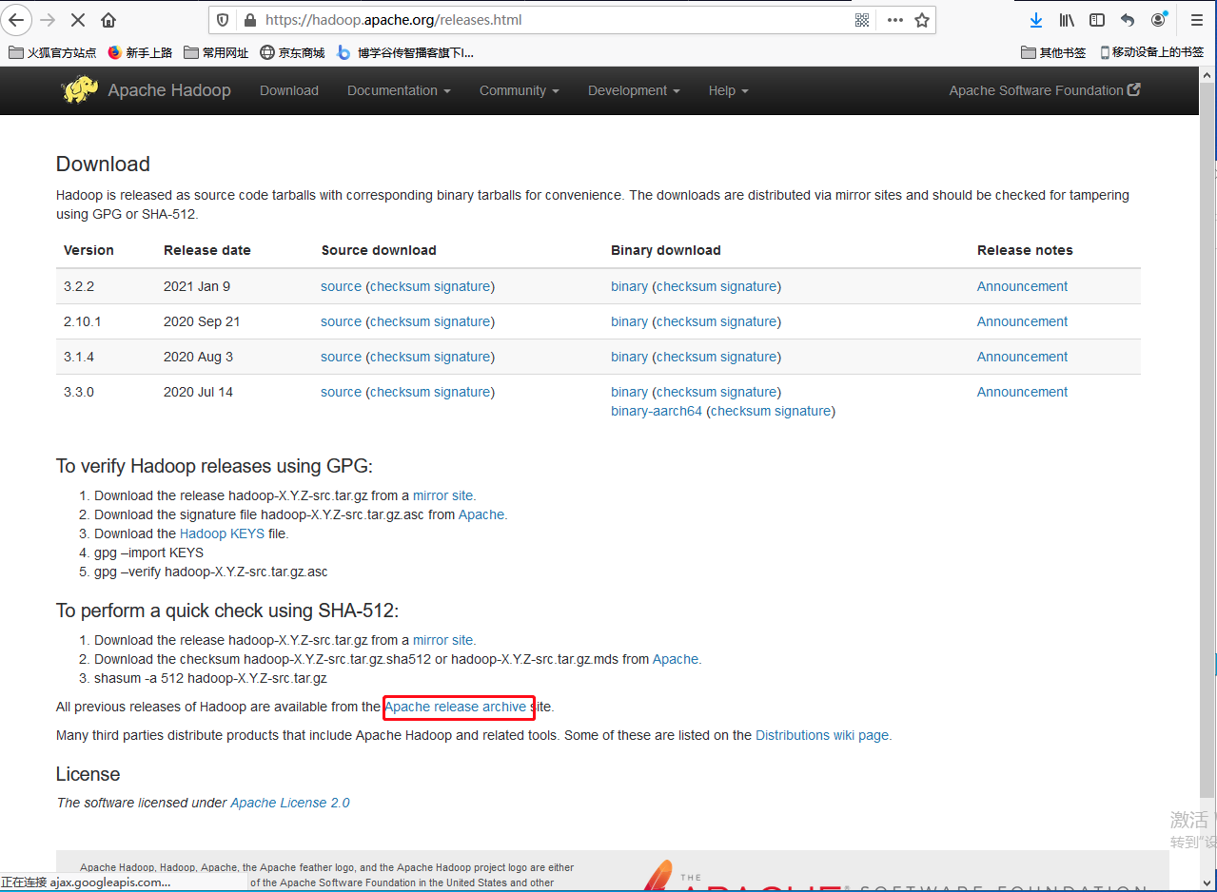This screenshot has height=892, width=1217.
Task: Expand the Documentation dropdown
Action: click(x=398, y=90)
